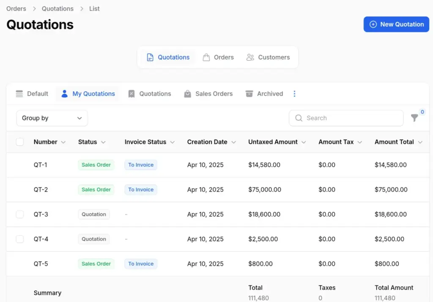Check the box for QT-3 row
Viewport: 433px width, 302px height.
[20, 215]
